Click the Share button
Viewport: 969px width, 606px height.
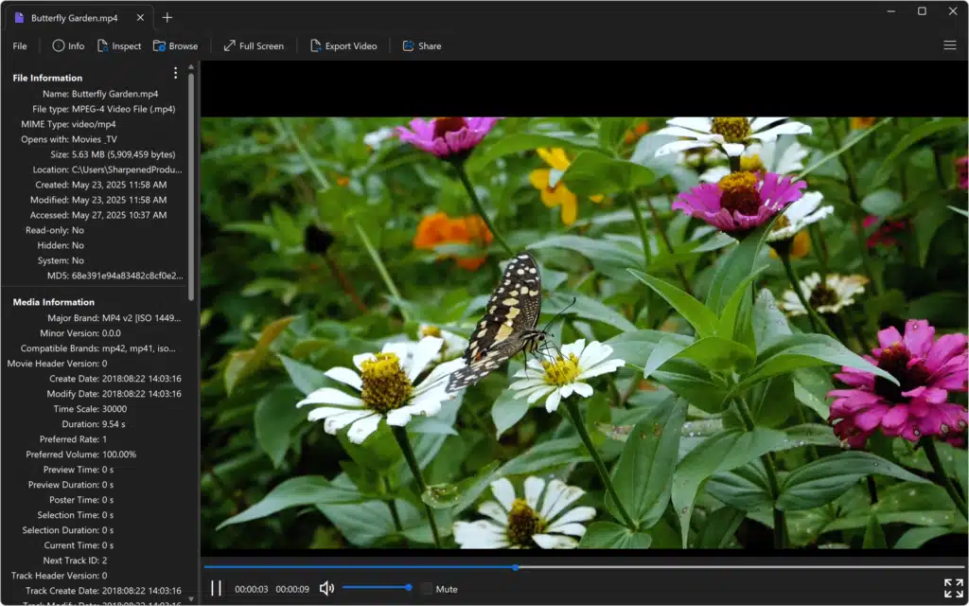tap(422, 45)
